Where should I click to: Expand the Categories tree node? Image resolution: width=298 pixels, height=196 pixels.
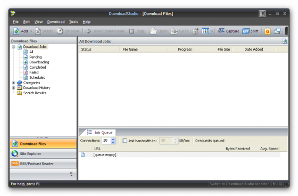click(13, 83)
